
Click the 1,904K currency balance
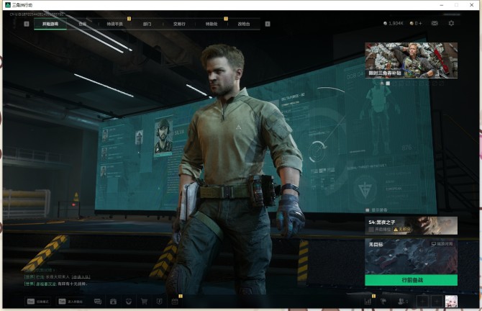(394, 23)
